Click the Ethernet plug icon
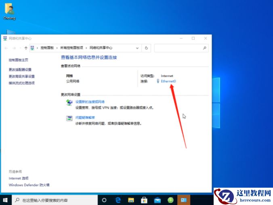Screen dimensions: 273x205 (x=158, y=81)
